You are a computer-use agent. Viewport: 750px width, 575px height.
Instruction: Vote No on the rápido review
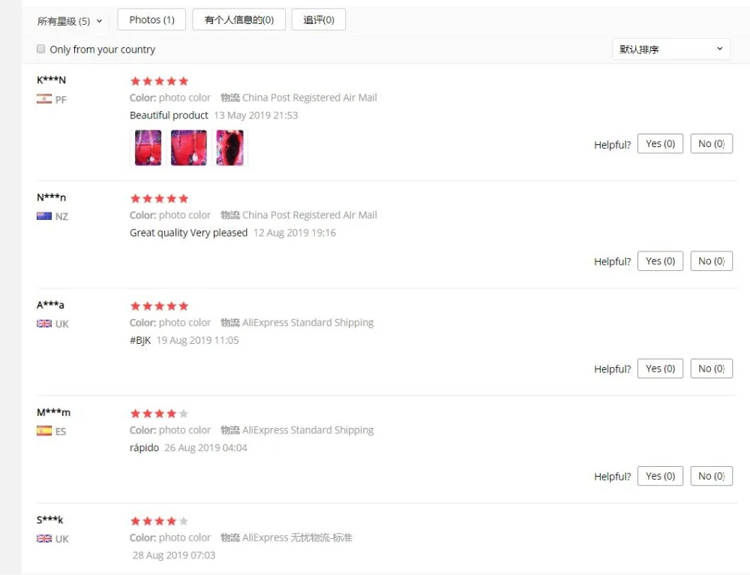coord(711,476)
